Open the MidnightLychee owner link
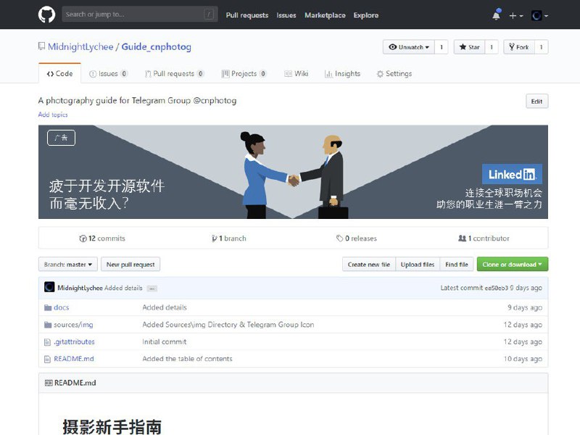The image size is (580, 435). point(80,47)
